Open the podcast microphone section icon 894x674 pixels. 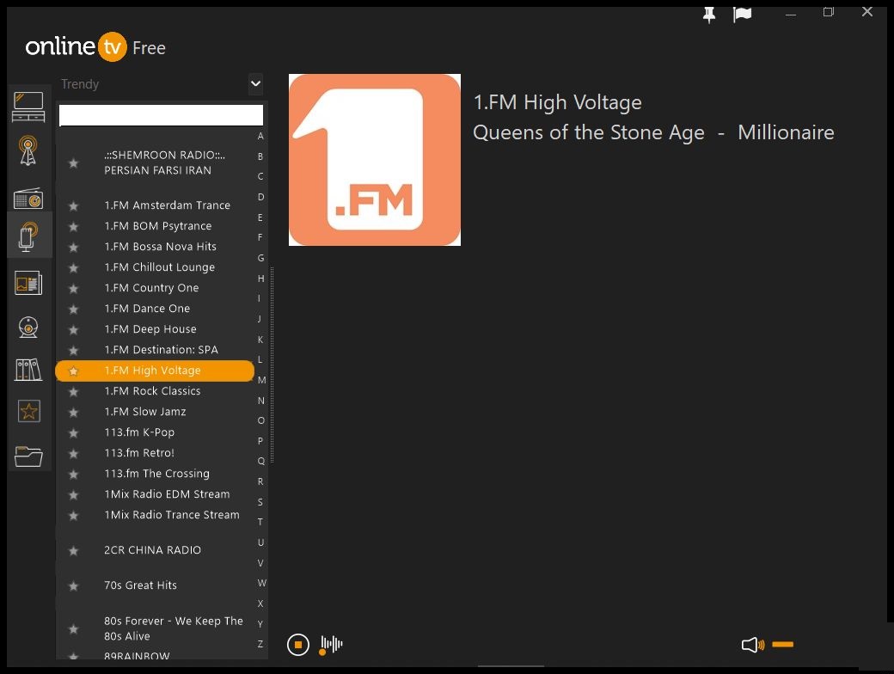point(28,236)
